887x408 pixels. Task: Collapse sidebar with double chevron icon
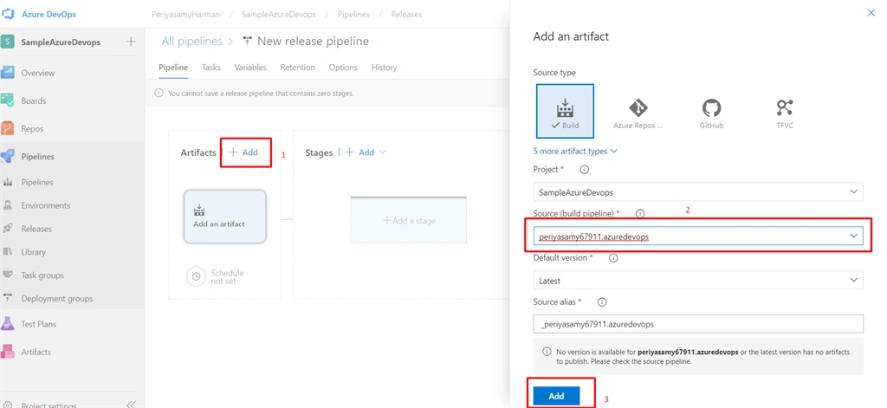click(131, 404)
